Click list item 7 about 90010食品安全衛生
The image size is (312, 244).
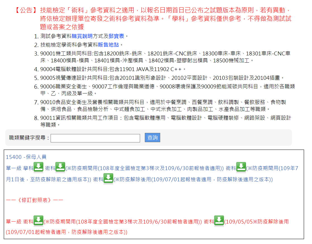click(x=163, y=105)
